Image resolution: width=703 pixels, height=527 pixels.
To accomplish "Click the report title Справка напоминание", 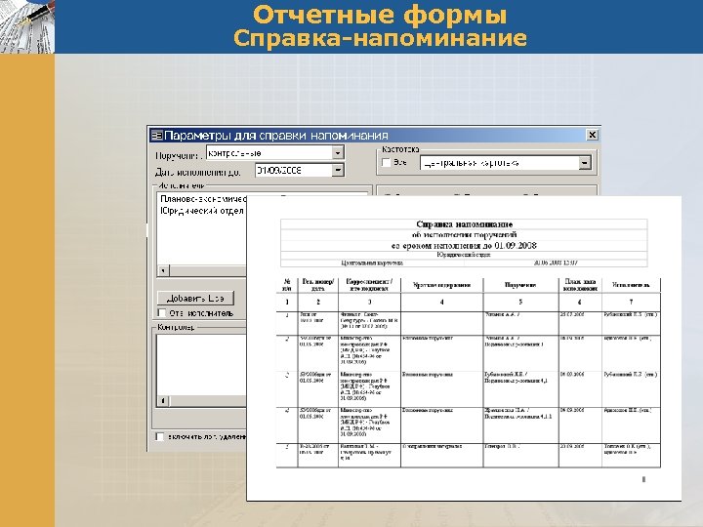I will click(464, 224).
